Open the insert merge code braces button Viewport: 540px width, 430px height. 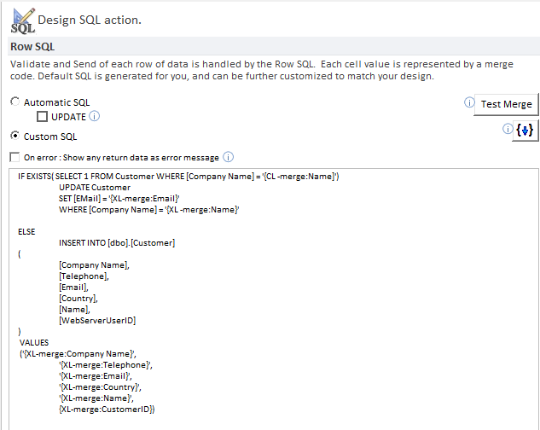525,130
